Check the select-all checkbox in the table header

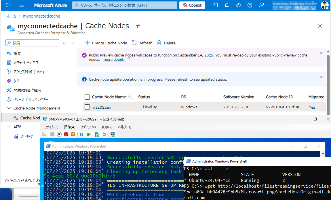point(87,97)
